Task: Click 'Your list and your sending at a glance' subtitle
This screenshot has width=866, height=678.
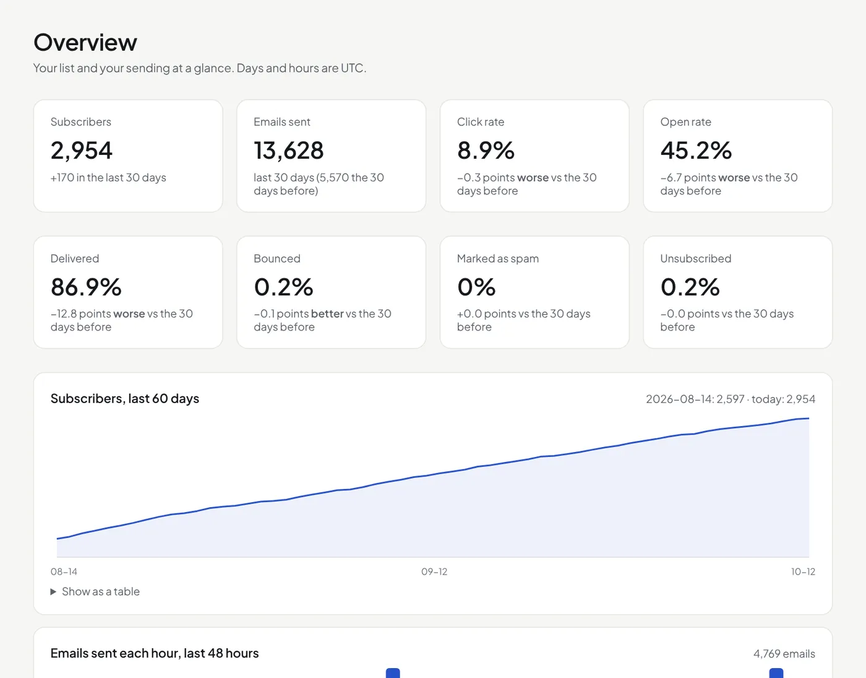Action: pyautogui.click(x=200, y=67)
